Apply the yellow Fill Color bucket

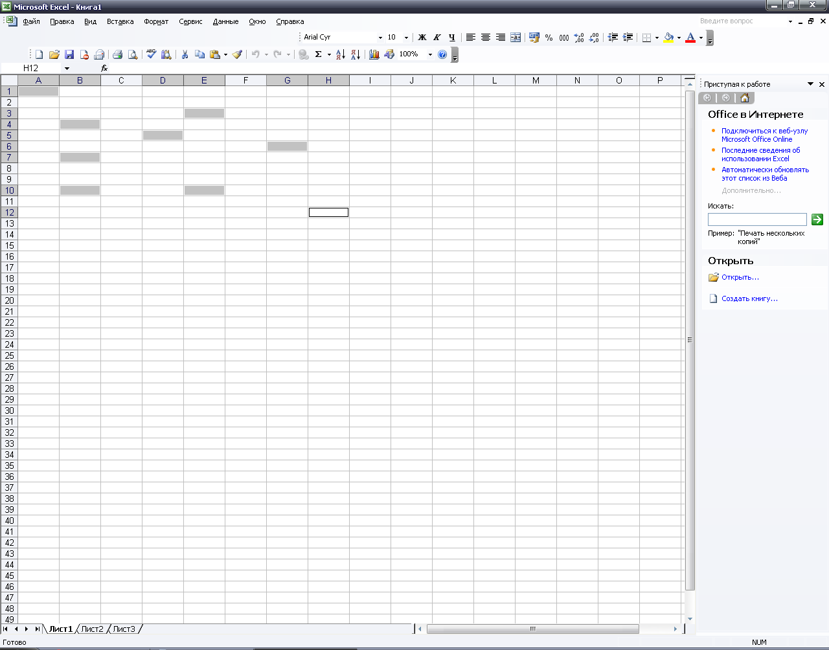click(668, 38)
